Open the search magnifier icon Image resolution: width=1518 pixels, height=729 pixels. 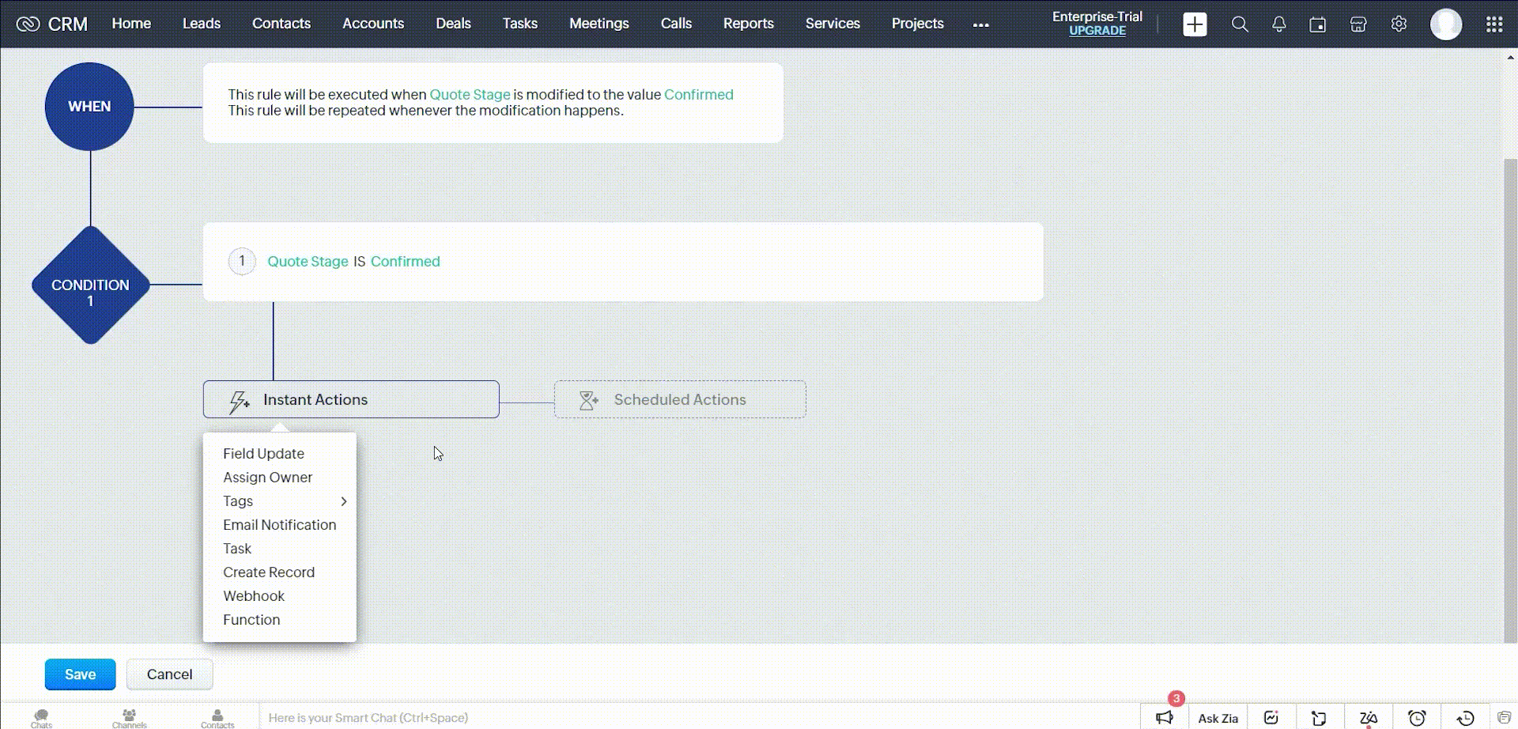(1240, 25)
